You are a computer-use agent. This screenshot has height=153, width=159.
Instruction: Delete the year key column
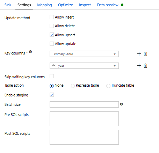[145, 66]
